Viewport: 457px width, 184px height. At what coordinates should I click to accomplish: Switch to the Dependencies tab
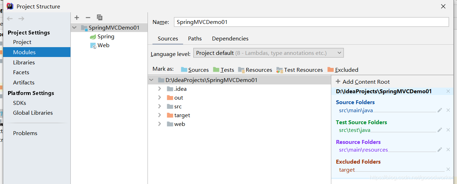pos(230,39)
